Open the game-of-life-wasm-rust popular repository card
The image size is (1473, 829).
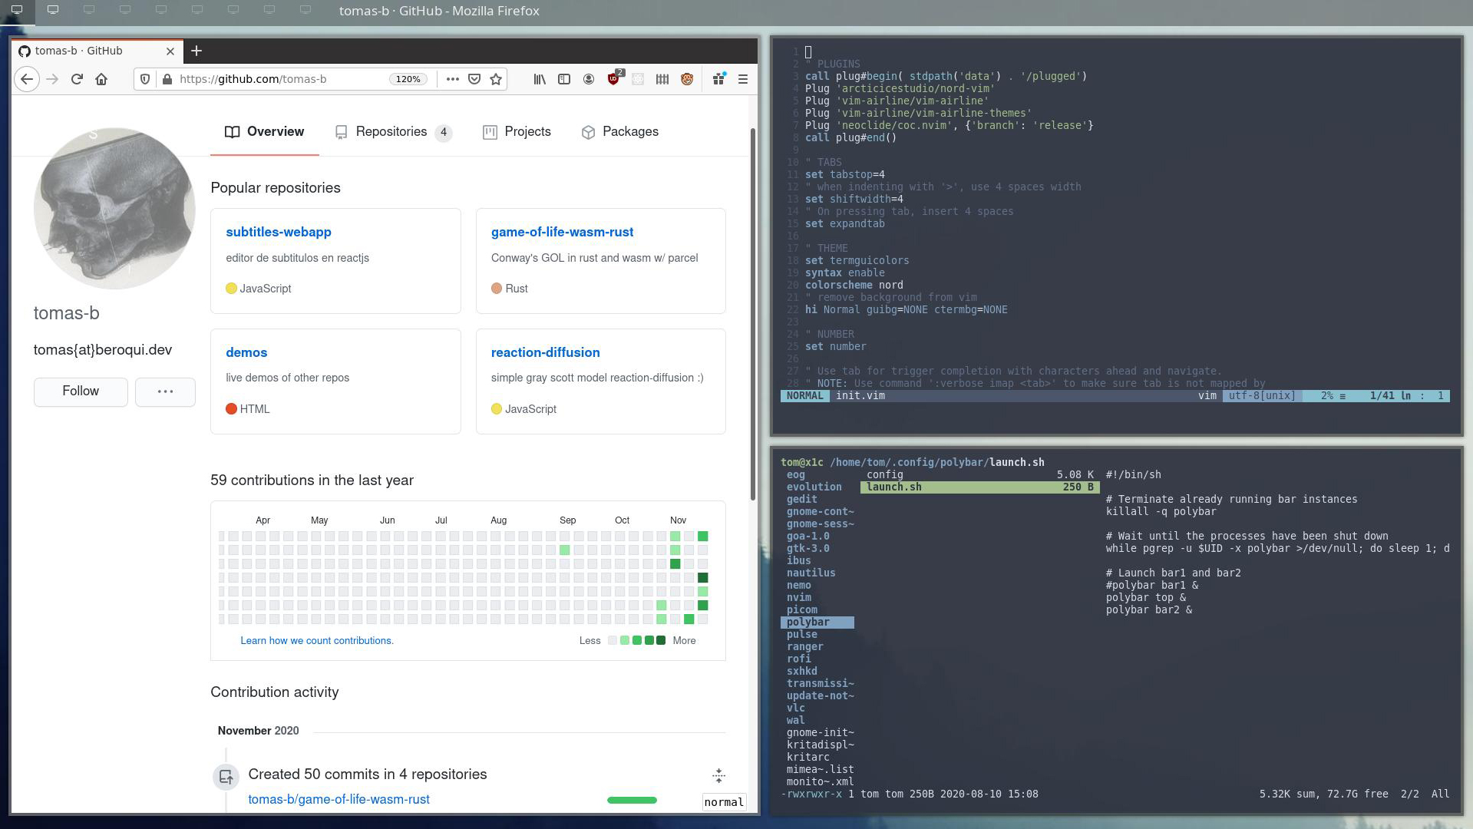pos(563,232)
